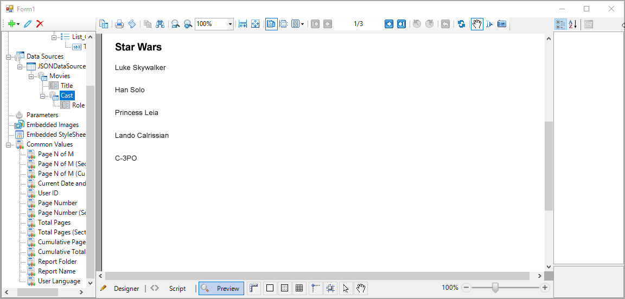This screenshot has height=299, width=625.
Task: Select the Title field in tree
Action: [67, 86]
